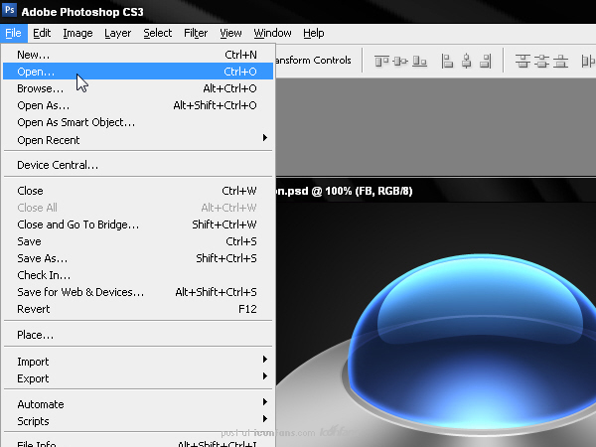Viewport: 596px width, 447px height.
Task: Open the Window menu
Action: 272,34
